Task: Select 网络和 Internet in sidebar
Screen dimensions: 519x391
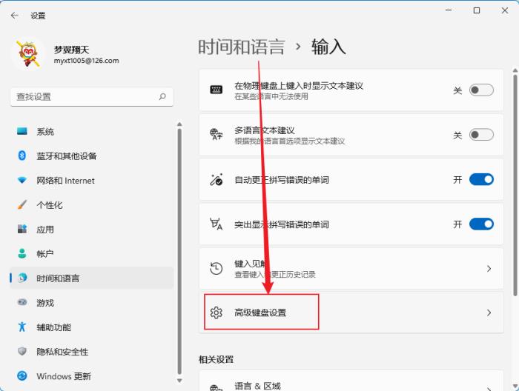Action: point(65,181)
